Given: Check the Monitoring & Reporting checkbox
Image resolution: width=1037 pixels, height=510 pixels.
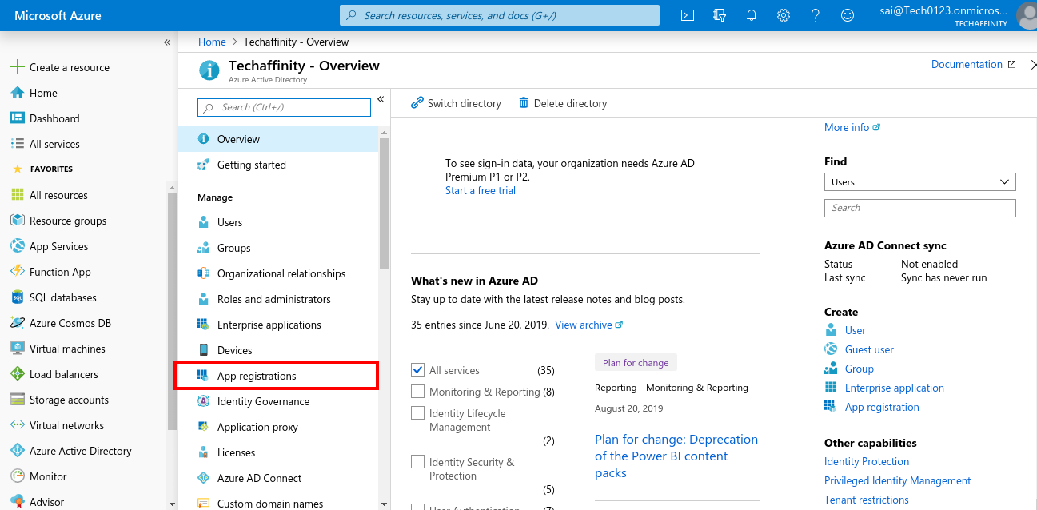Looking at the screenshot, I should pos(417,392).
